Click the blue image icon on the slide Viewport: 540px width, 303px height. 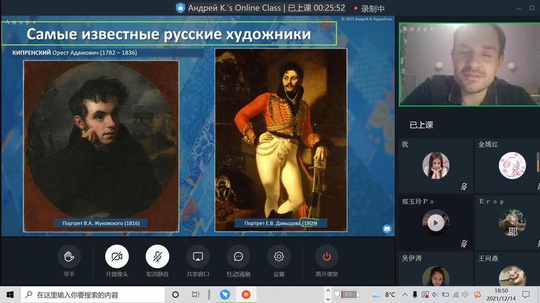(x=387, y=228)
